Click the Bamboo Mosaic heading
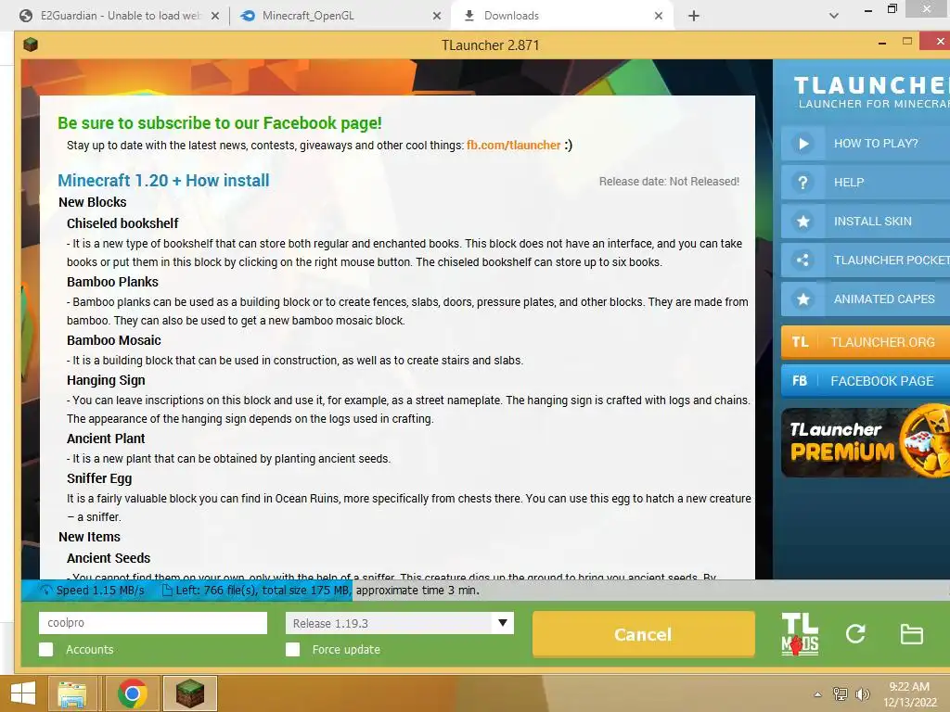The height and width of the screenshot is (712, 950). (114, 340)
